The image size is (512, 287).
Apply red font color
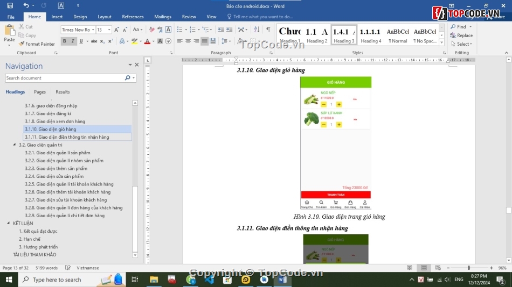pos(147,41)
